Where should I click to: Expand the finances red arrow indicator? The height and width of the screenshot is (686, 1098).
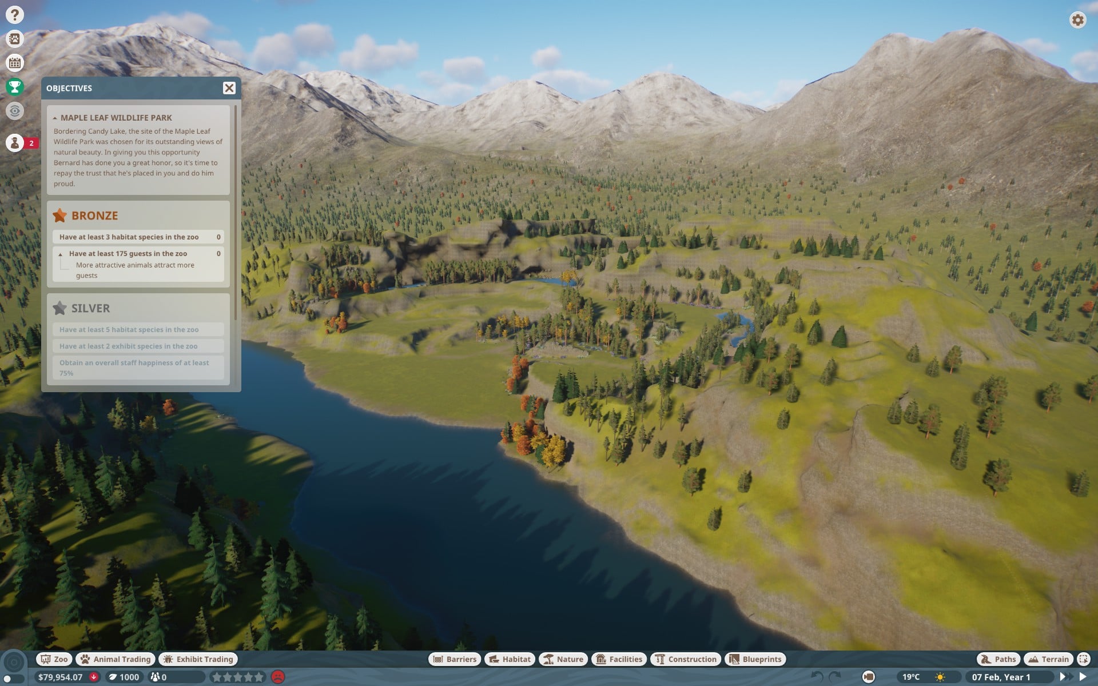(94, 677)
